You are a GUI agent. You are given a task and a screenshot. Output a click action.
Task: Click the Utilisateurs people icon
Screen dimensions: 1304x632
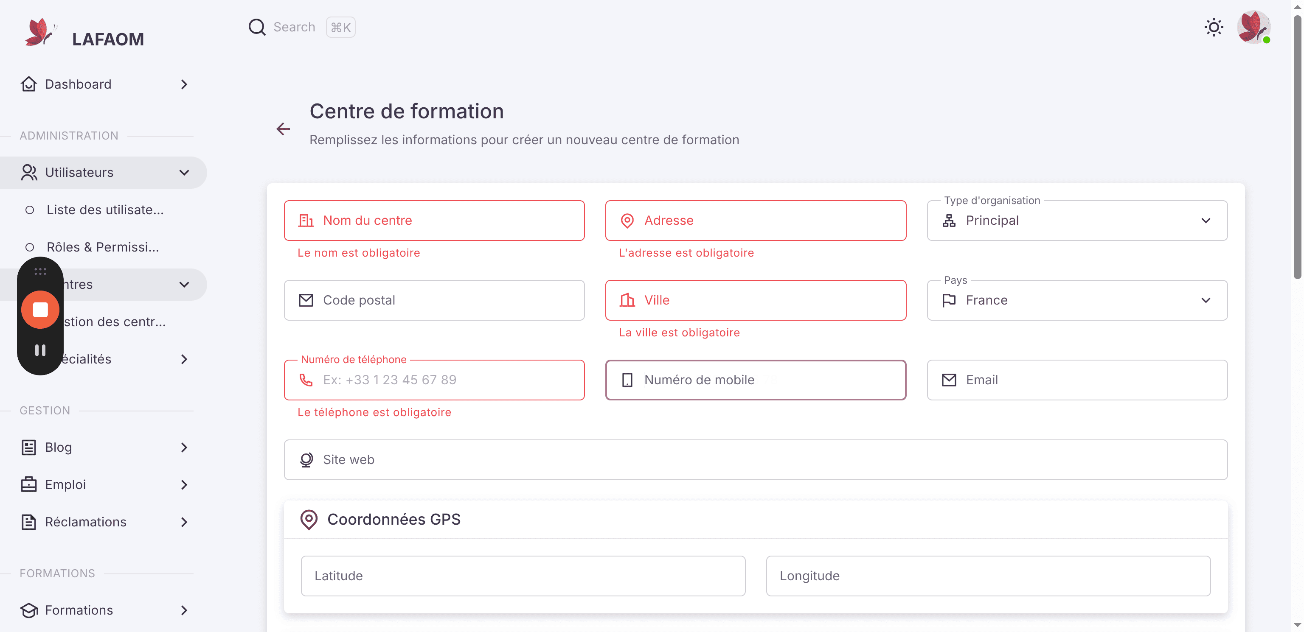tap(29, 173)
